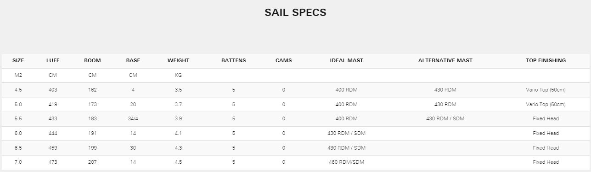Screen dimensions: 591x172
Task: Click the 34/4 base value
Action: point(133,118)
